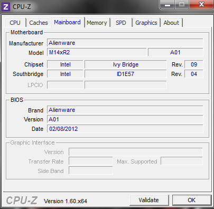Open the About tab
214x209 pixels.
point(171,23)
